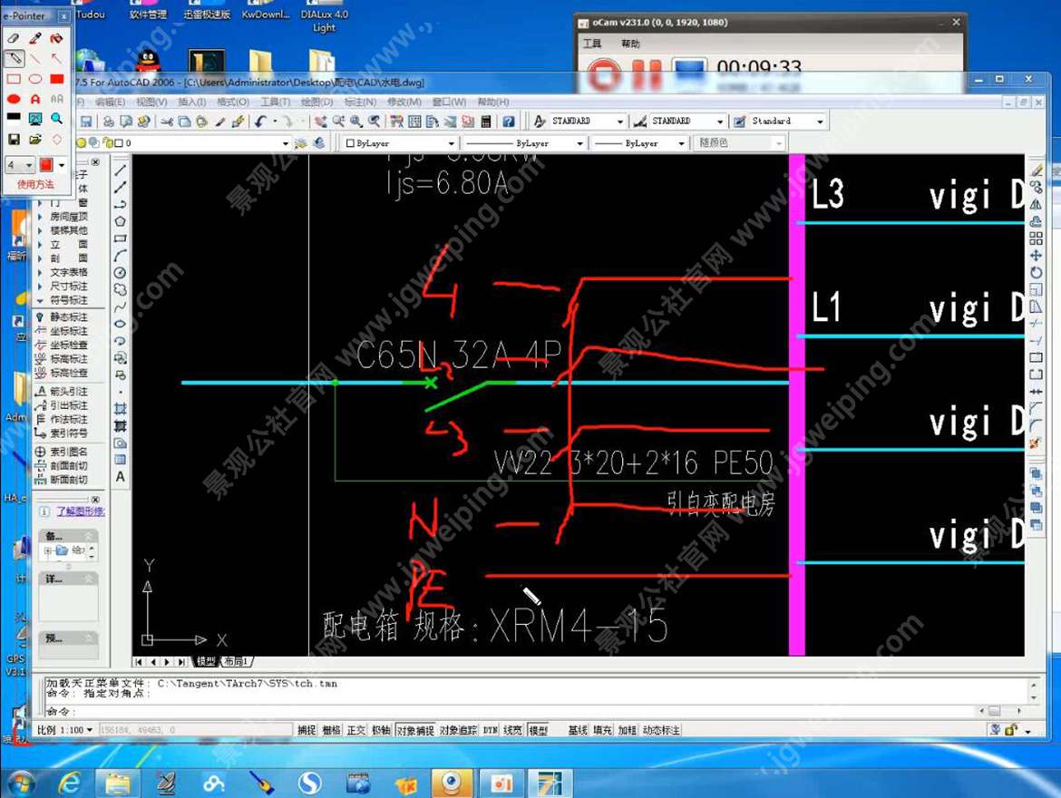The width and height of the screenshot is (1061, 798).
Task: Toggle 对象捕捉 object snap in status bar
Action: tap(415, 730)
